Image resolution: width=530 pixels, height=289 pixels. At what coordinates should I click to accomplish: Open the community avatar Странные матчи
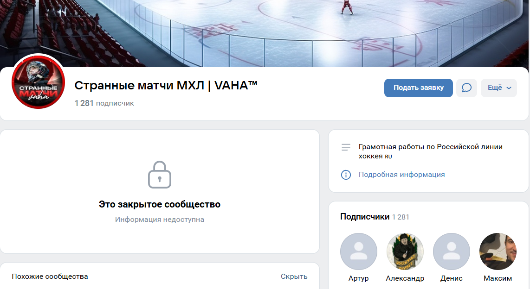pos(38,82)
